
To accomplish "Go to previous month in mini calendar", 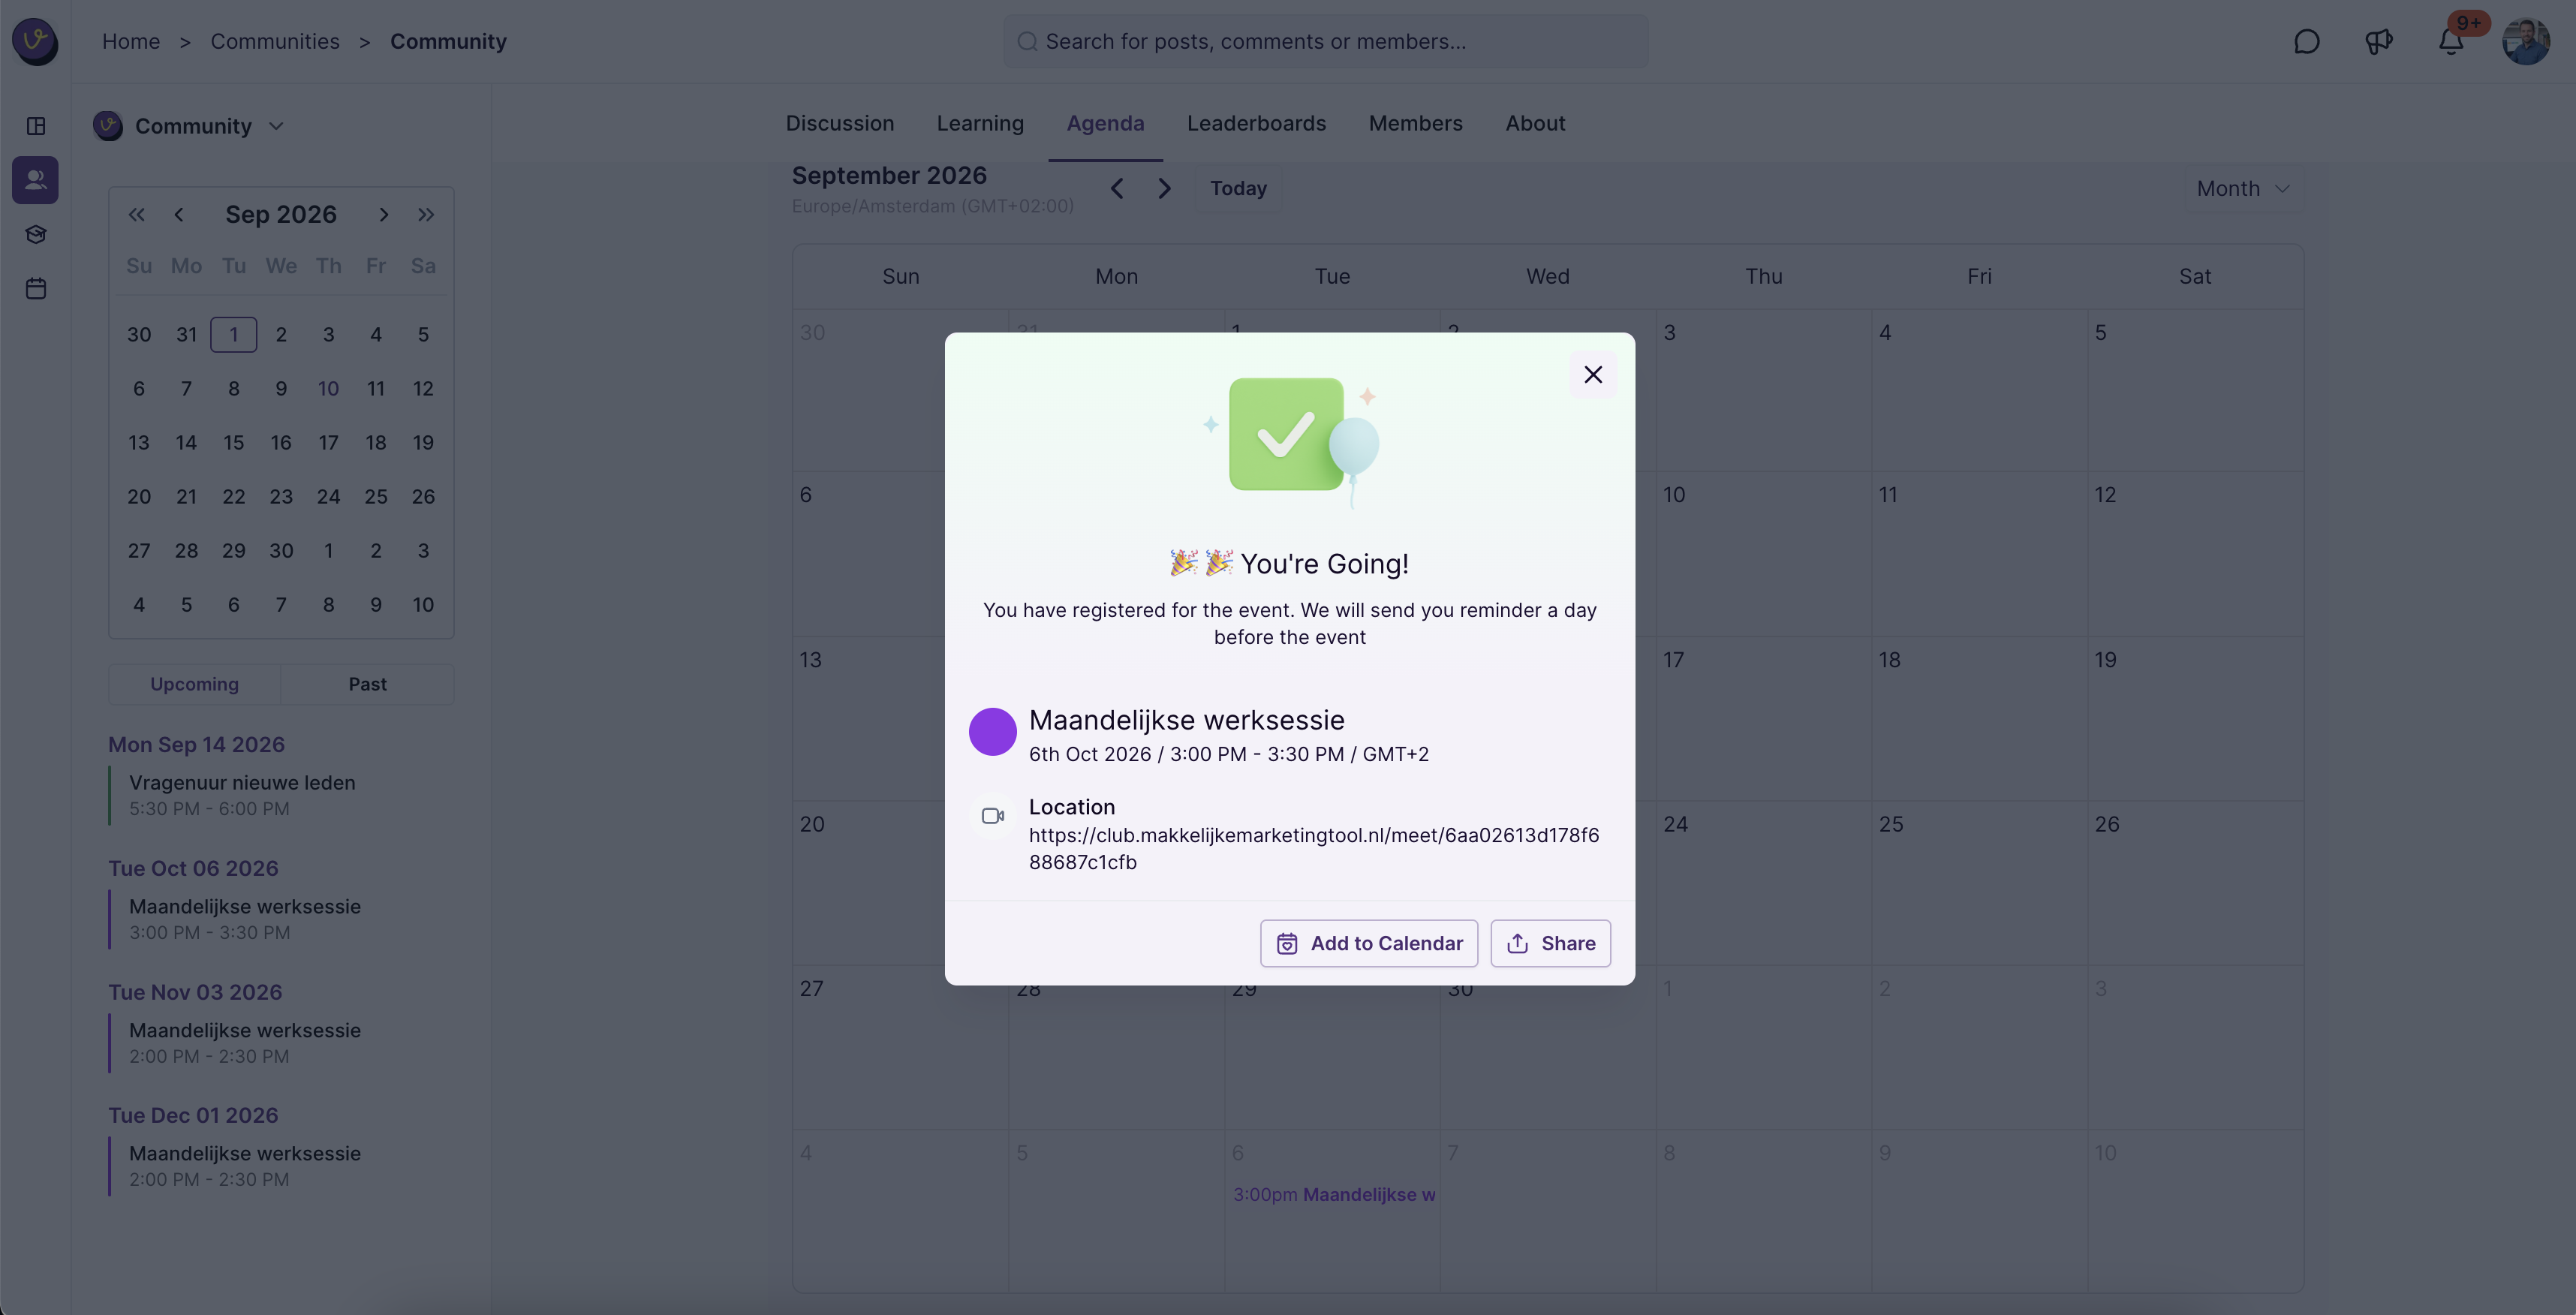I will pyautogui.click(x=179, y=214).
